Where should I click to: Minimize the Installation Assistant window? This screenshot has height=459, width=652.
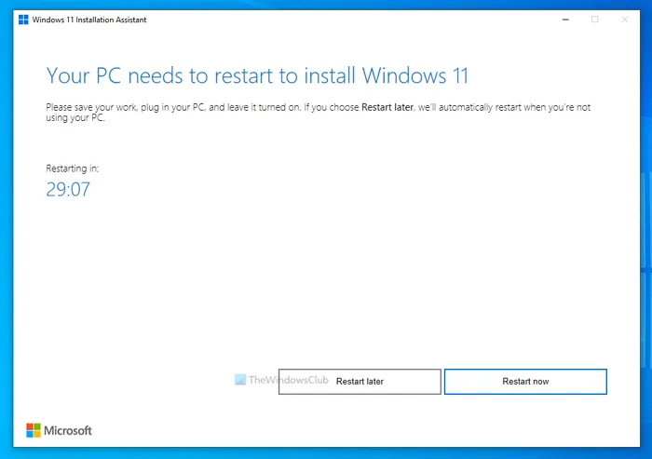click(x=563, y=20)
